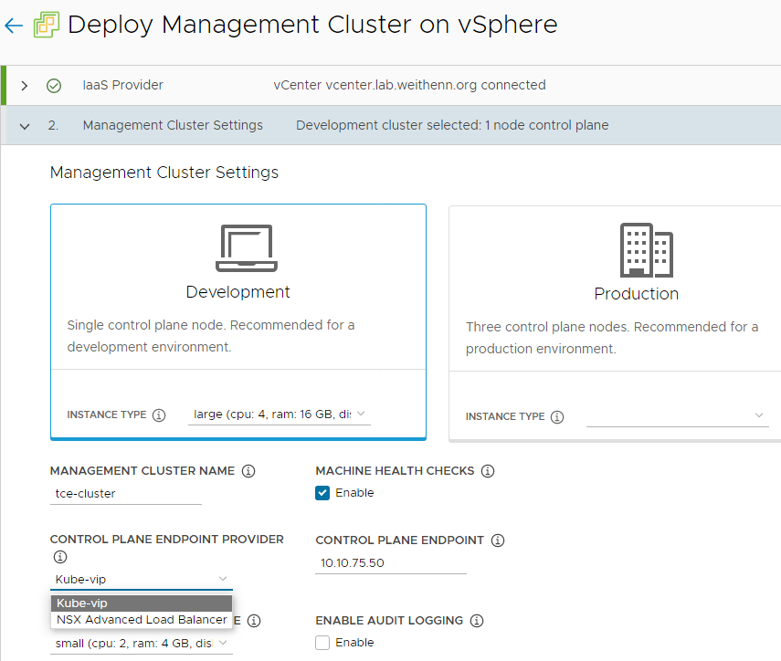
Task: Select the Production cluster card title
Action: coord(636,294)
